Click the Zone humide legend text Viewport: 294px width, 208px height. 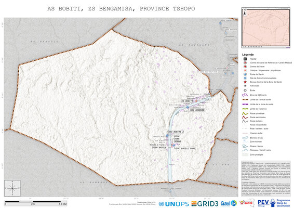coord(256,142)
